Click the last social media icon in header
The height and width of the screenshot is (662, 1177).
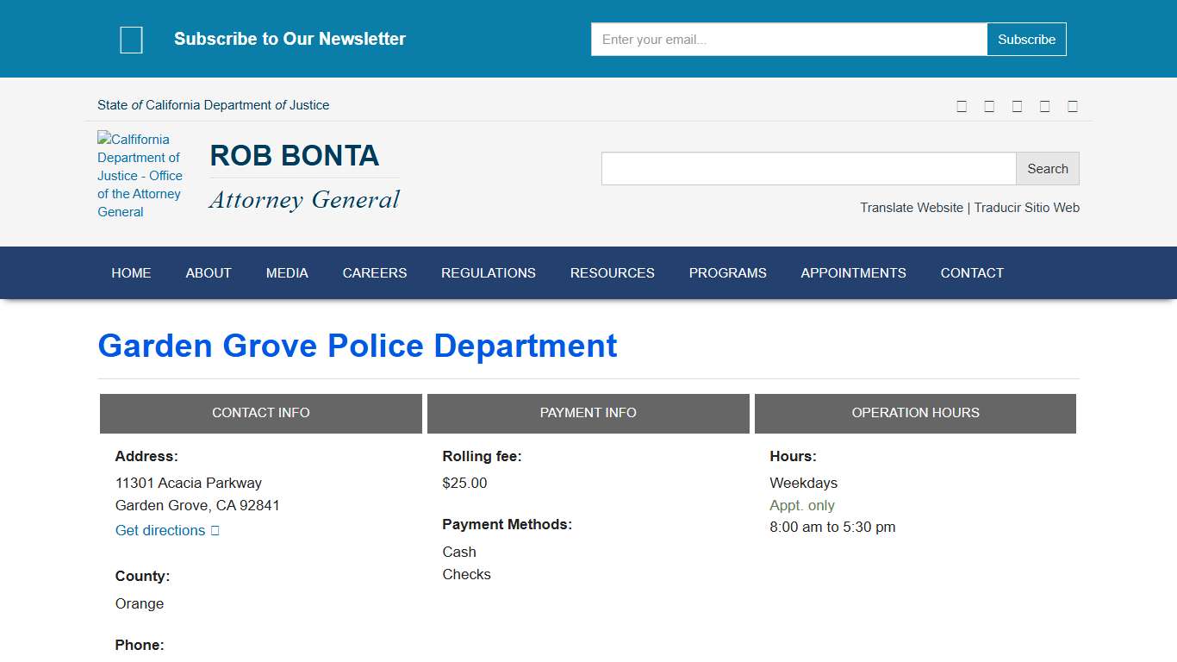pyautogui.click(x=1073, y=105)
